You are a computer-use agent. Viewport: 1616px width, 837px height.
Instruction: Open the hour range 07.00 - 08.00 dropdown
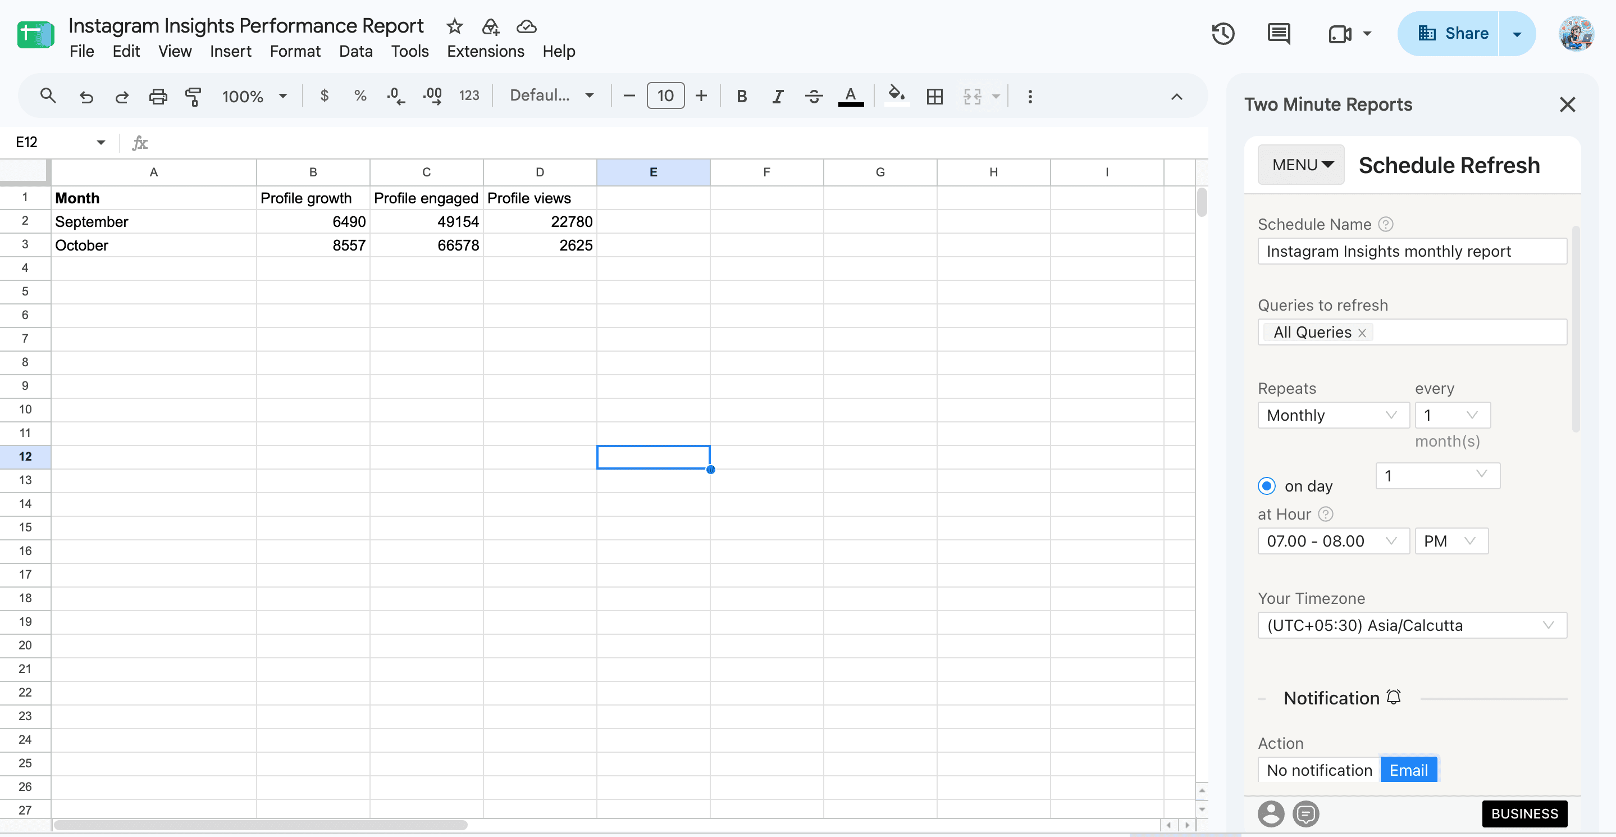coord(1333,541)
